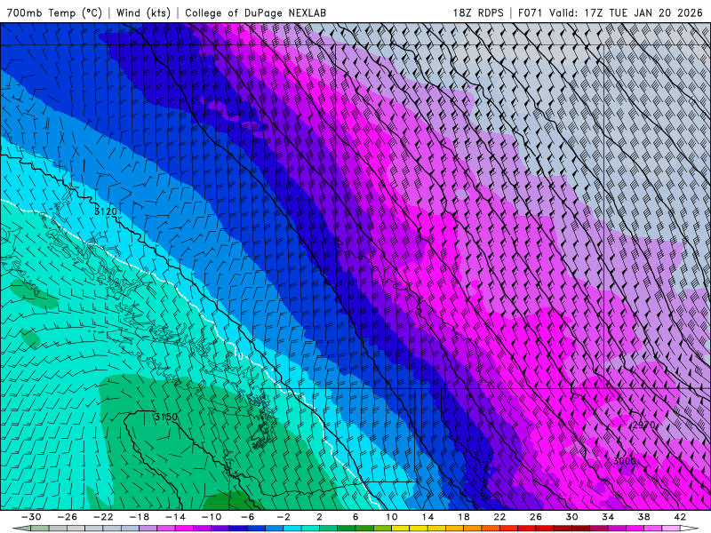Viewport: 711px width, 533px height.
Task: Click the "Wind (kts)" header label
Action: tap(143, 12)
